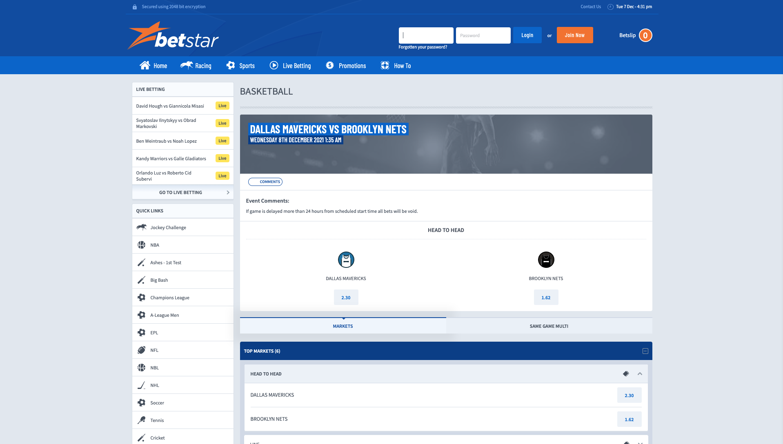Click the Big Bash cricket bat icon
The height and width of the screenshot is (444, 783).
141,280
